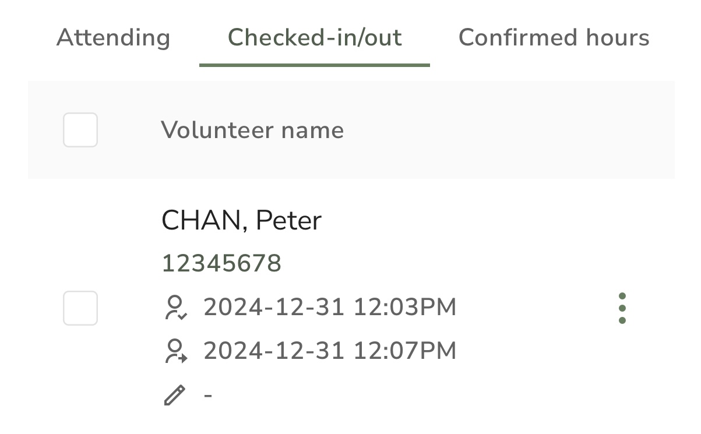Switch to the Attending tab
The width and height of the screenshot is (701, 434).
(113, 38)
